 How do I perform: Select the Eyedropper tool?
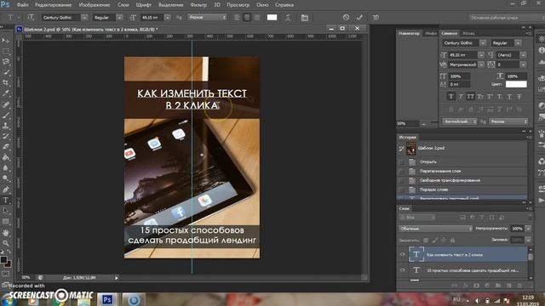click(x=6, y=93)
